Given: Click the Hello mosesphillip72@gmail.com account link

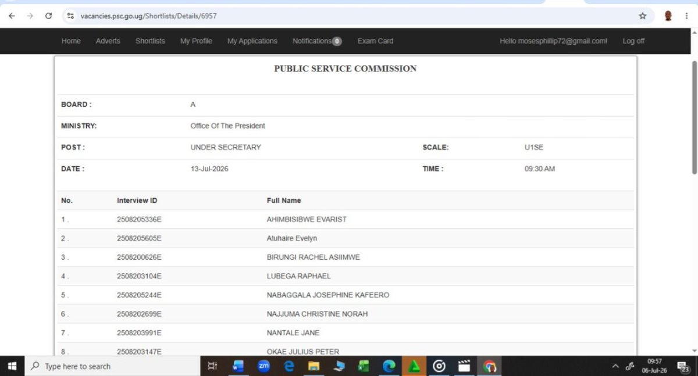Looking at the screenshot, I should [x=553, y=41].
